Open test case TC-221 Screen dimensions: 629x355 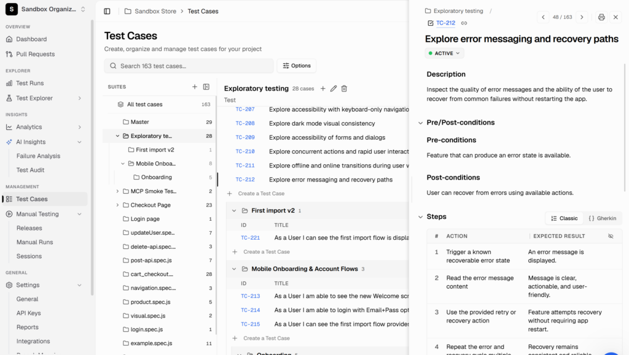click(251, 238)
